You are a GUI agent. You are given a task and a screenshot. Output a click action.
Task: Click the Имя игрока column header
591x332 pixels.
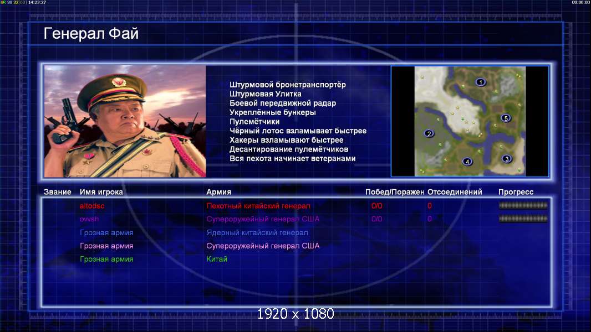[101, 192]
